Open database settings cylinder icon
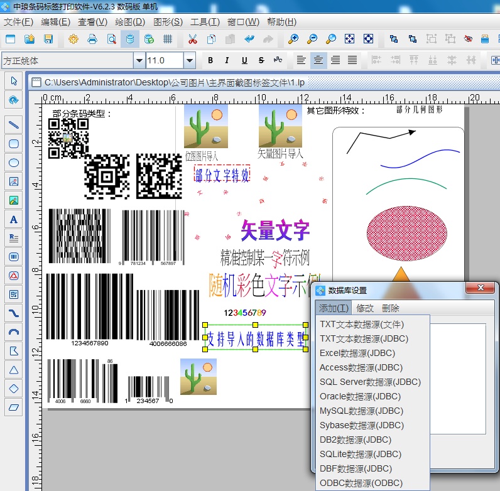This screenshot has width=500, height=491. pyautogui.click(x=130, y=39)
